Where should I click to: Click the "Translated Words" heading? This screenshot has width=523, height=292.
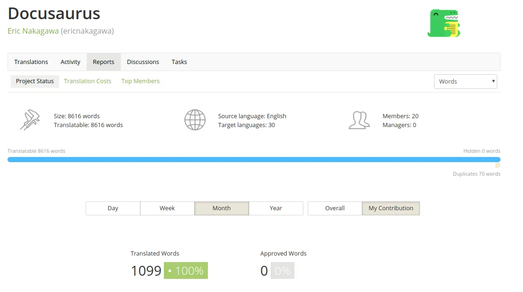(x=155, y=253)
